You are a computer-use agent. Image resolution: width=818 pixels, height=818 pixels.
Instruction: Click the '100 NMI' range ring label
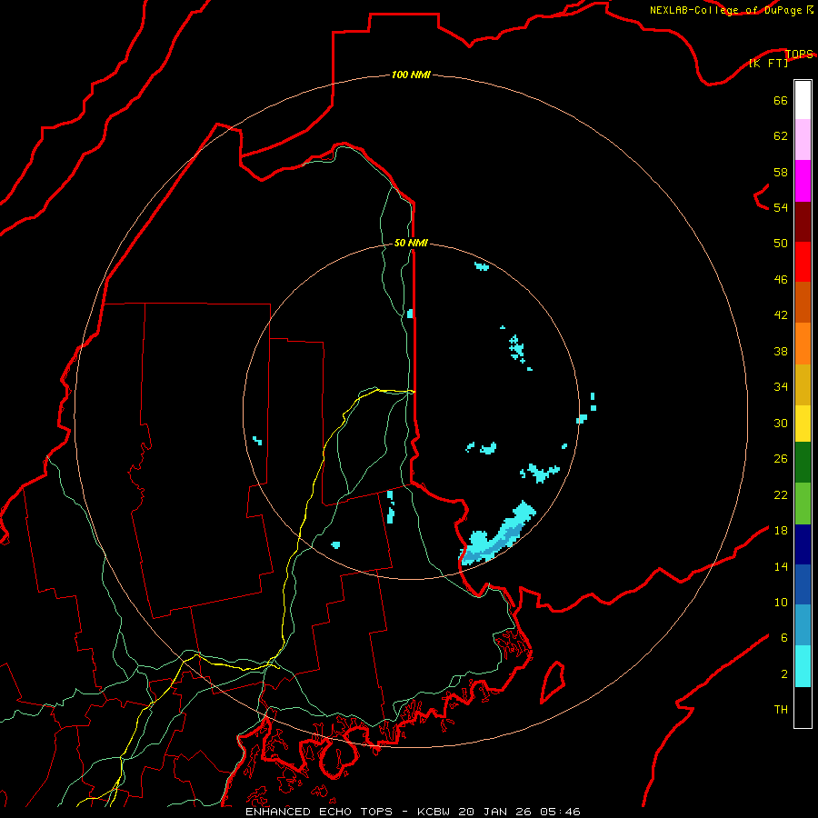click(411, 75)
